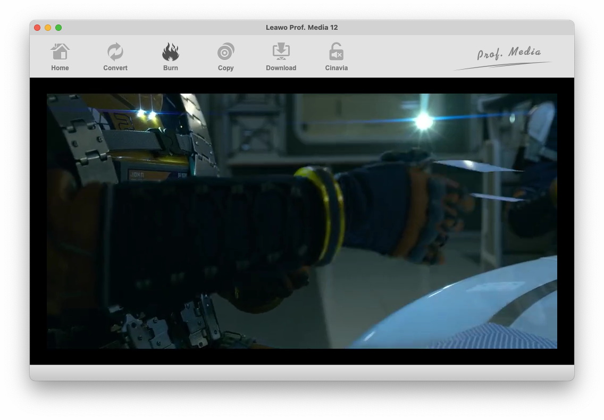This screenshot has height=420, width=604.
Task: Launch the Cinavia removal tool
Action: [x=336, y=57]
